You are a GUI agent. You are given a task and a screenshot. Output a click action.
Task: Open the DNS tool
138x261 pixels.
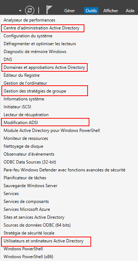8,60
